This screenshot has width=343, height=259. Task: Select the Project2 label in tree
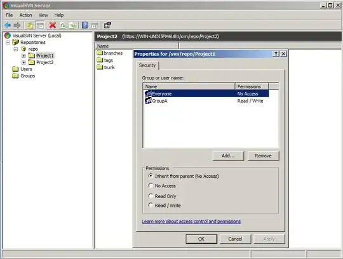(x=45, y=62)
